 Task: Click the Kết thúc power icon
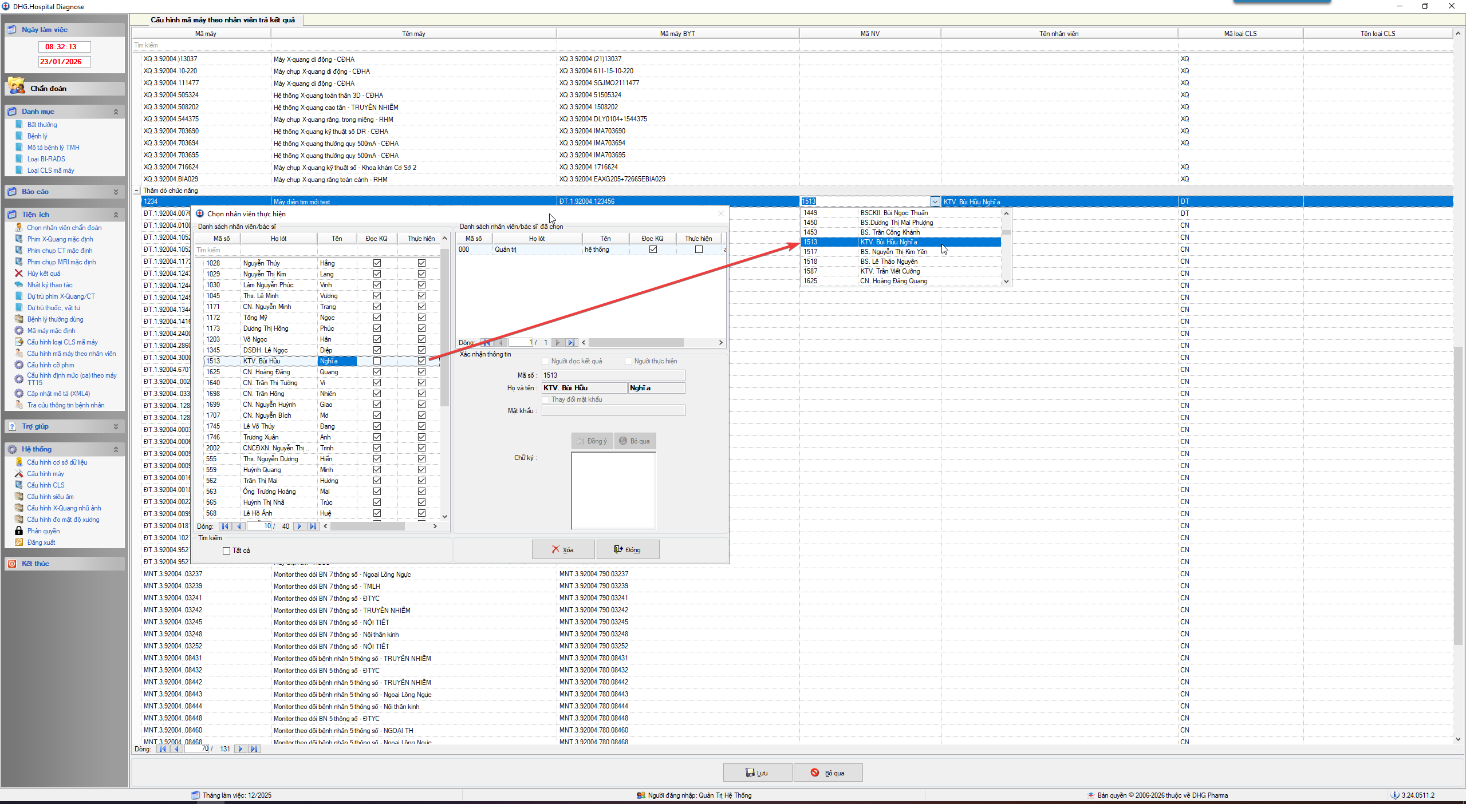tap(12, 564)
